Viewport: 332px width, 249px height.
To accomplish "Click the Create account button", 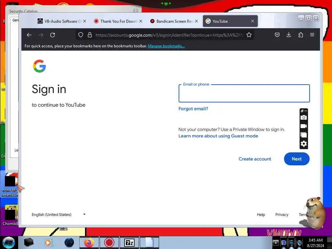I will [x=255, y=159].
